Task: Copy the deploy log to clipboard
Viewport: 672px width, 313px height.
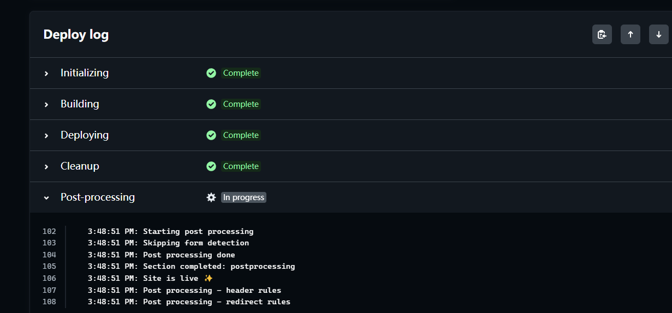Action: [602, 34]
